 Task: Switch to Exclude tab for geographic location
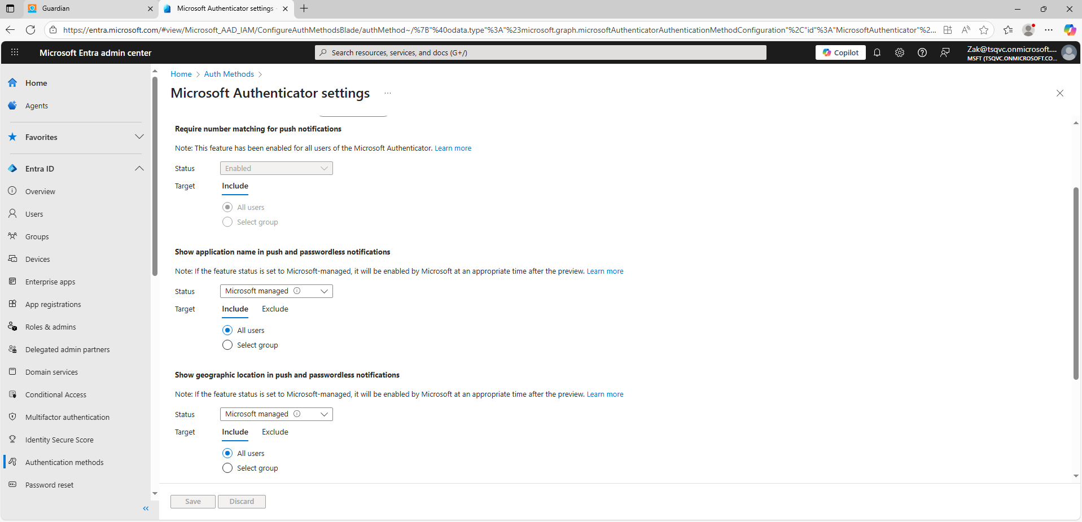275,432
